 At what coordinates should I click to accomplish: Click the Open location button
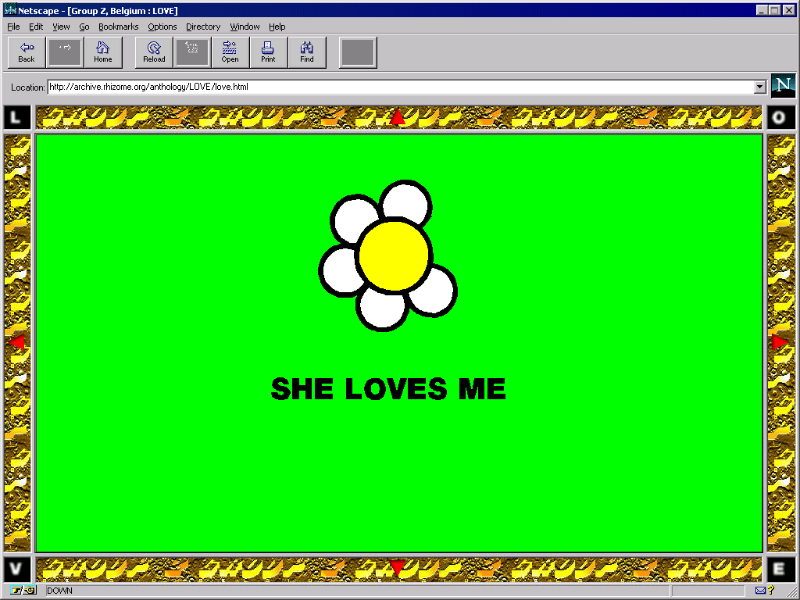230,52
